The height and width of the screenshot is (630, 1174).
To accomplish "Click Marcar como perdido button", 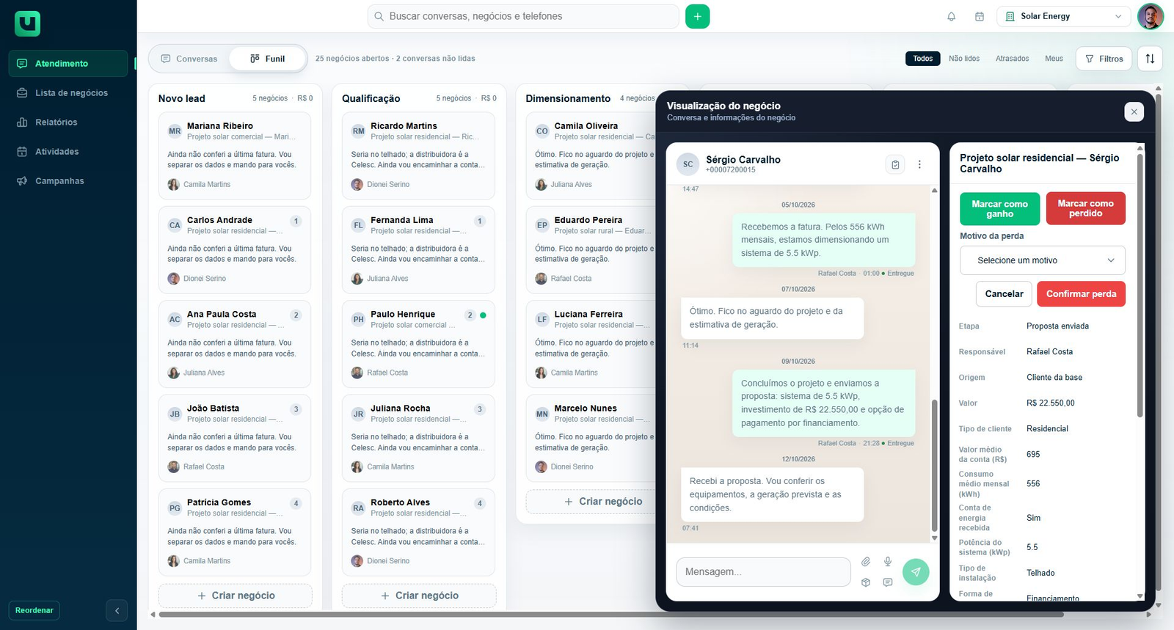I will click(x=1085, y=209).
